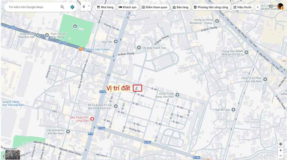Screen dimensions: 287x160
Task: Choose the Bảo tàng category chip
Action: pos(180,7)
